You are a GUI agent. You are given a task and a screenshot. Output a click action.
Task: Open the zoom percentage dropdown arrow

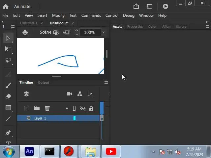[x=104, y=32]
